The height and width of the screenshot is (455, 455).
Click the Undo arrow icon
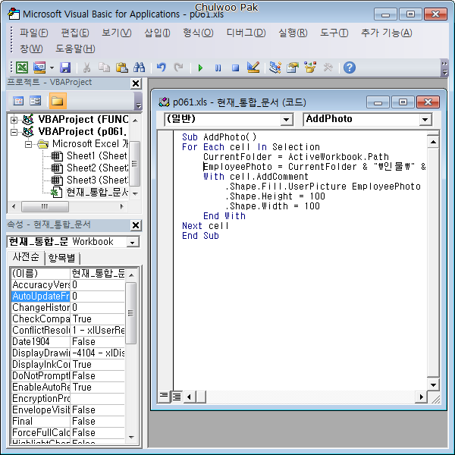[x=161, y=67]
